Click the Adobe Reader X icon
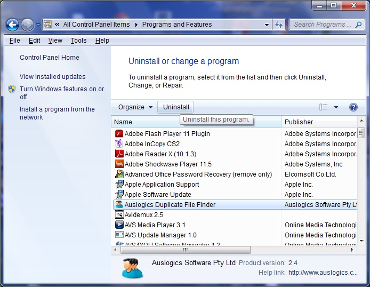This screenshot has height=287, width=370. (119, 154)
